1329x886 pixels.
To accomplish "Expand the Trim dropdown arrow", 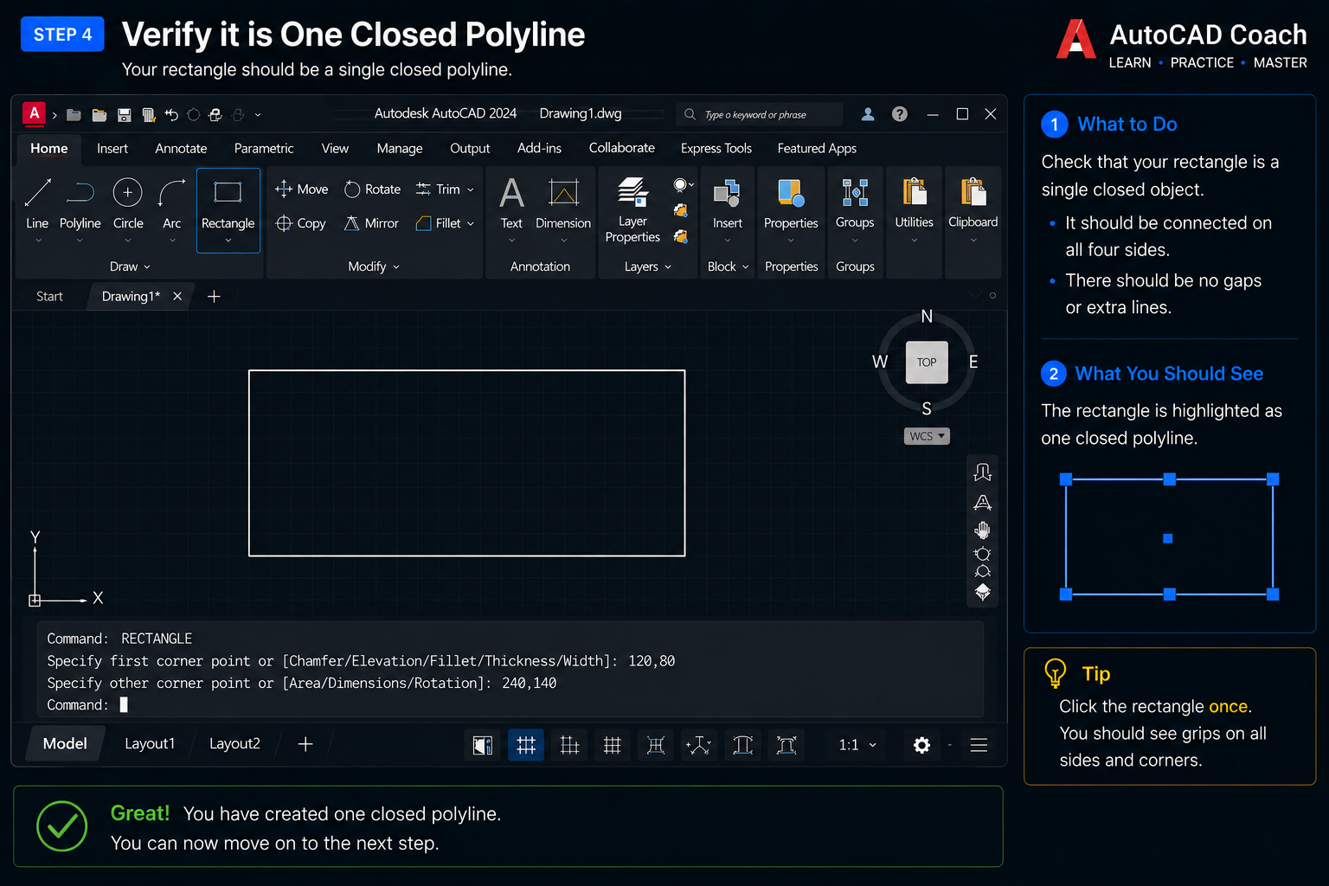I will tap(471, 189).
